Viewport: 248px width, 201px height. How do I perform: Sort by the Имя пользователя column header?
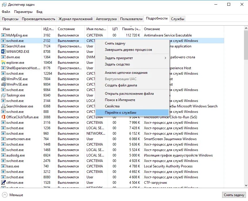click(x=96, y=29)
